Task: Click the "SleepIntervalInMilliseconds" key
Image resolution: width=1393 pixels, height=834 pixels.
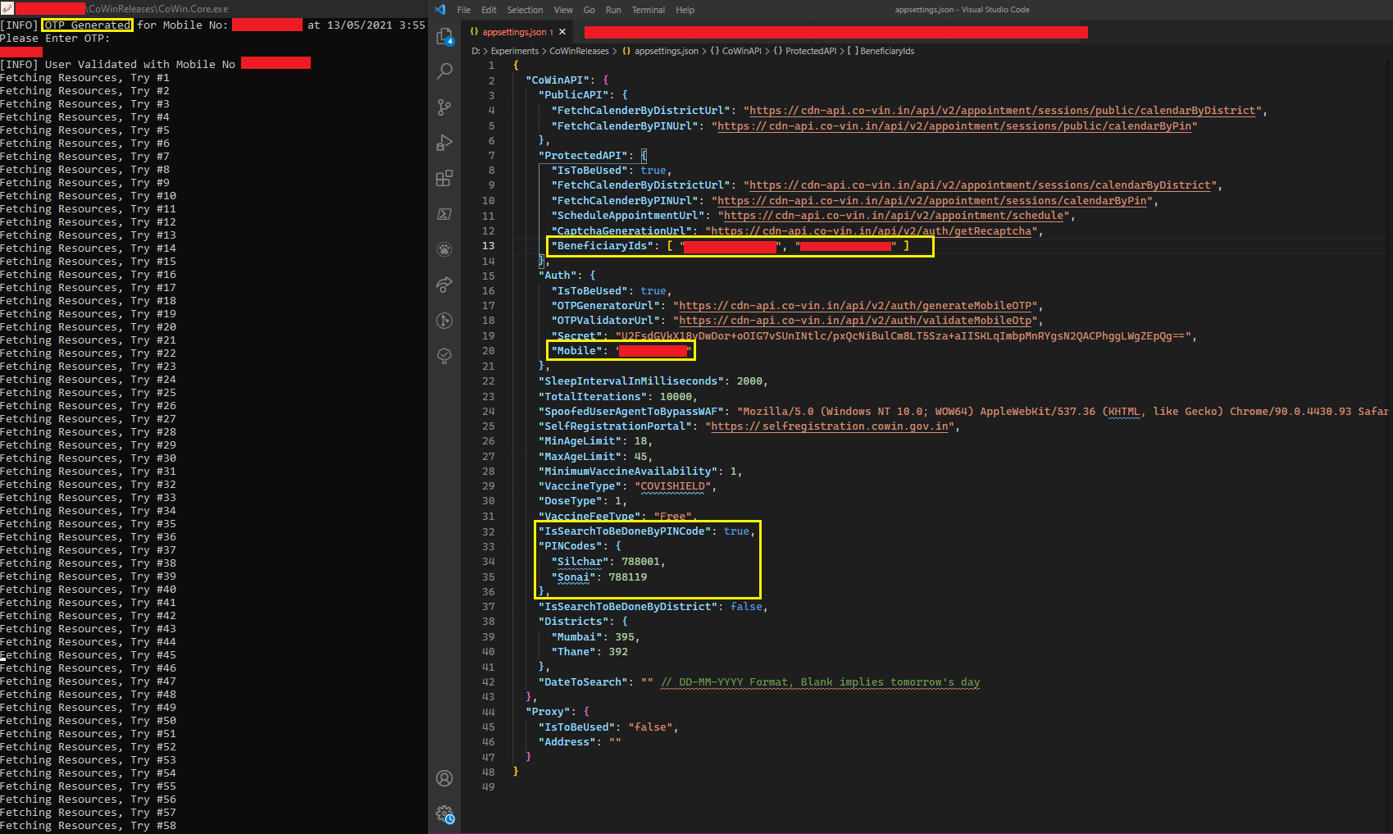Action: [631, 381]
